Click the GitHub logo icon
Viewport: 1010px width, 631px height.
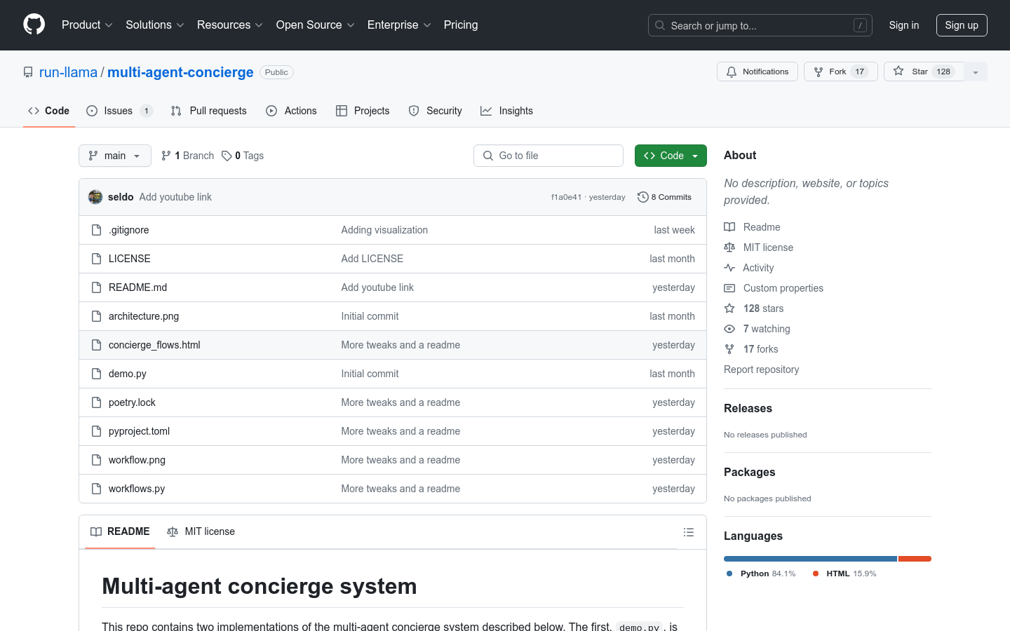tap(34, 25)
